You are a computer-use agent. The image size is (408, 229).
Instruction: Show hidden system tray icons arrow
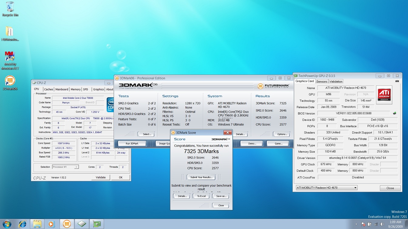point(357,224)
